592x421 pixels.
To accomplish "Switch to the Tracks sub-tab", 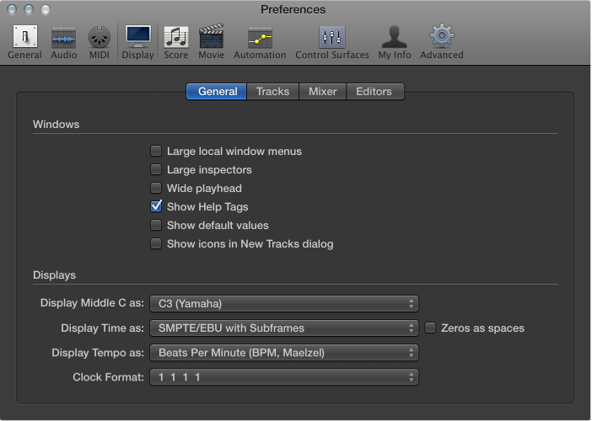I will [272, 92].
